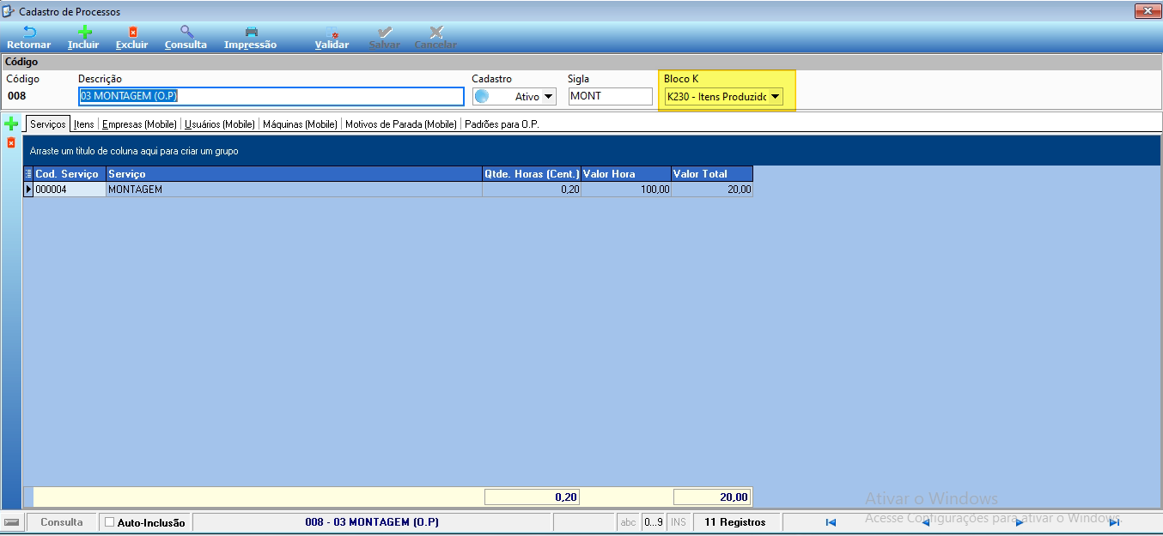The height and width of the screenshot is (536, 1163).
Task: Click the Consulta status bar button
Action: pos(62,521)
